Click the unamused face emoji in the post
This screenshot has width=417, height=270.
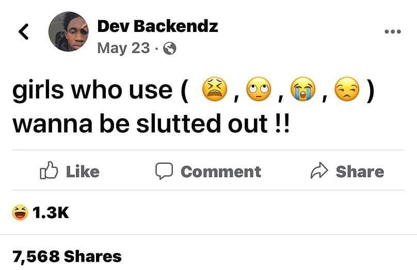345,89
